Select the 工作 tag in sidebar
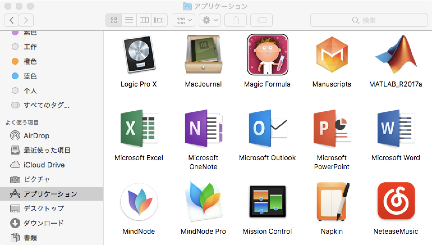Image resolution: width=432 pixels, height=245 pixels. coord(52,47)
